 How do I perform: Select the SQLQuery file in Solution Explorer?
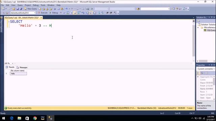210,30
